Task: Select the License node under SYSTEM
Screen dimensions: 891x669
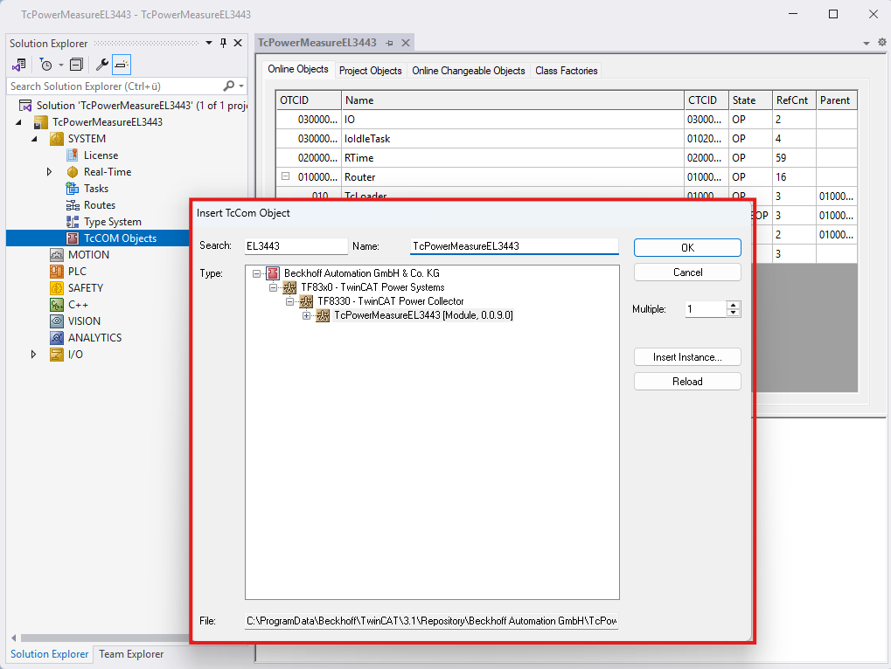Action: pos(101,155)
